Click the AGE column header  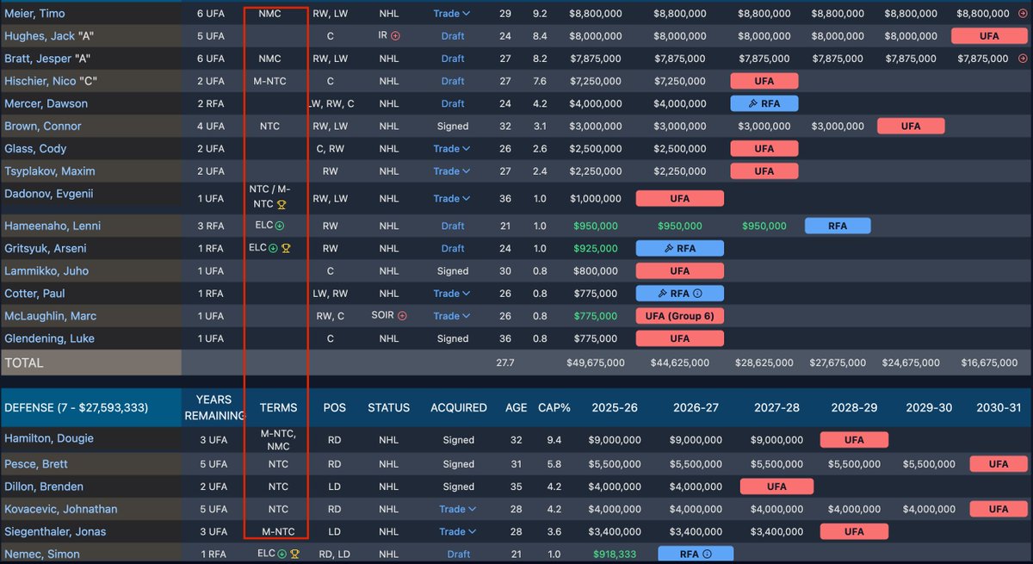[517, 407]
